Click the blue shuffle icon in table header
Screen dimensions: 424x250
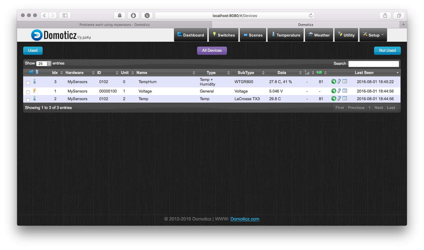[31, 72]
